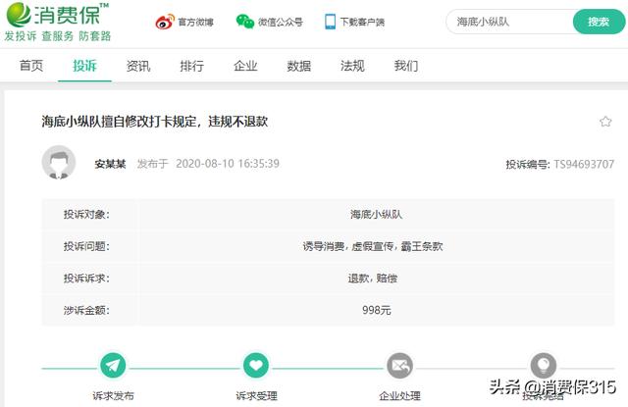The image size is (628, 407).
Task: Click the 投诉诉求 value 退款，赔偿
Action: (x=373, y=279)
